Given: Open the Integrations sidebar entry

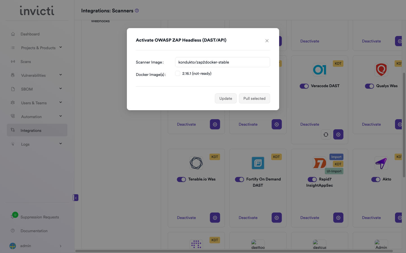Looking at the screenshot, I should 31,130.
